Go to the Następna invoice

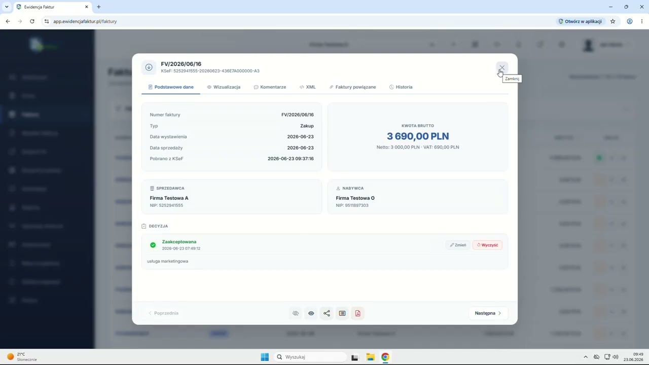pyautogui.click(x=488, y=313)
